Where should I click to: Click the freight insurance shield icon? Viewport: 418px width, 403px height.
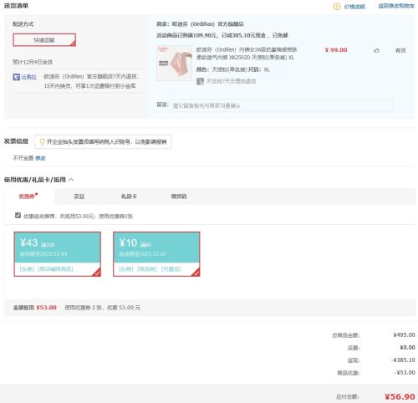(17, 77)
